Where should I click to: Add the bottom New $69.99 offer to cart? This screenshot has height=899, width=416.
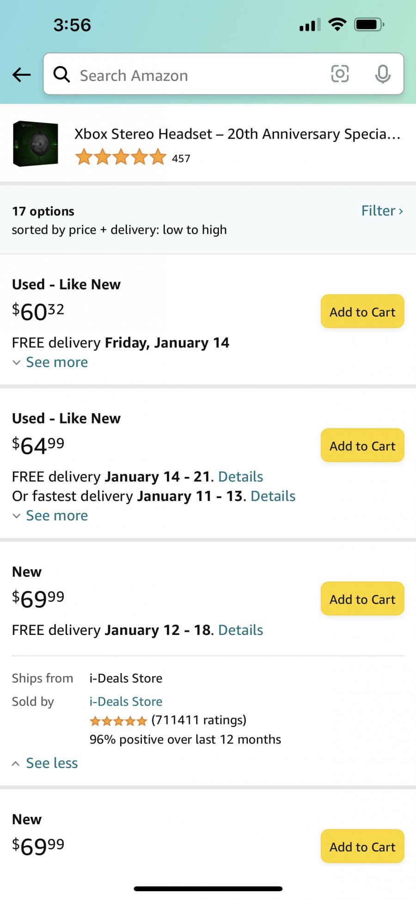[362, 846]
